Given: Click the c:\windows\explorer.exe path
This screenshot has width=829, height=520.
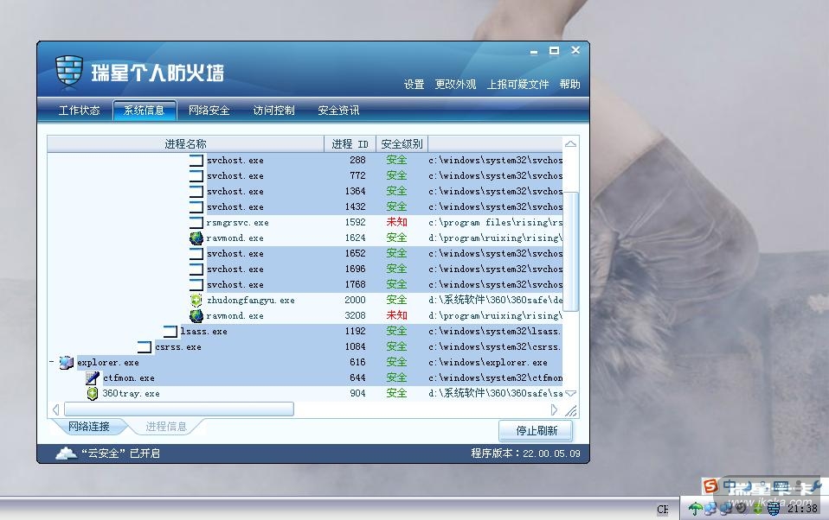Looking at the screenshot, I should [x=487, y=362].
